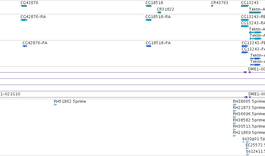
Task: Select the CR31822 gene label
Action: 165,9
